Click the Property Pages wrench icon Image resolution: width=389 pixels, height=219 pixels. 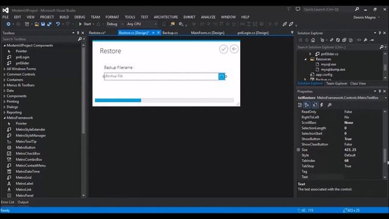(x=329, y=105)
